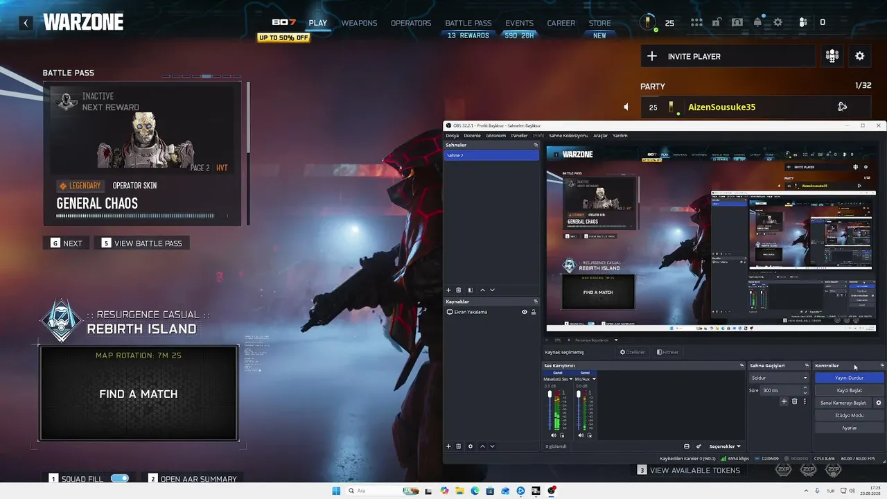Viewport: 887px width, 499px height.
Task: Open source properties gear in Kaynaklar panel
Action: [x=471, y=446]
